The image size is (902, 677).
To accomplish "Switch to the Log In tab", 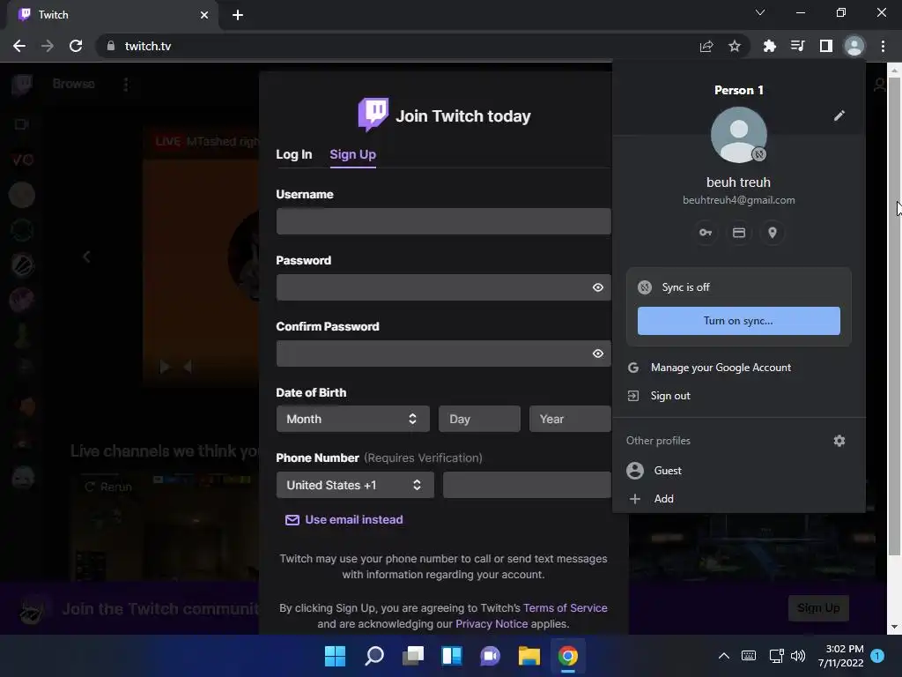I will coord(294,154).
